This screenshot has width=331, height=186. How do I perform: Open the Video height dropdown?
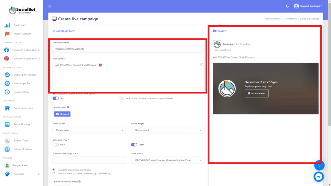(168, 130)
